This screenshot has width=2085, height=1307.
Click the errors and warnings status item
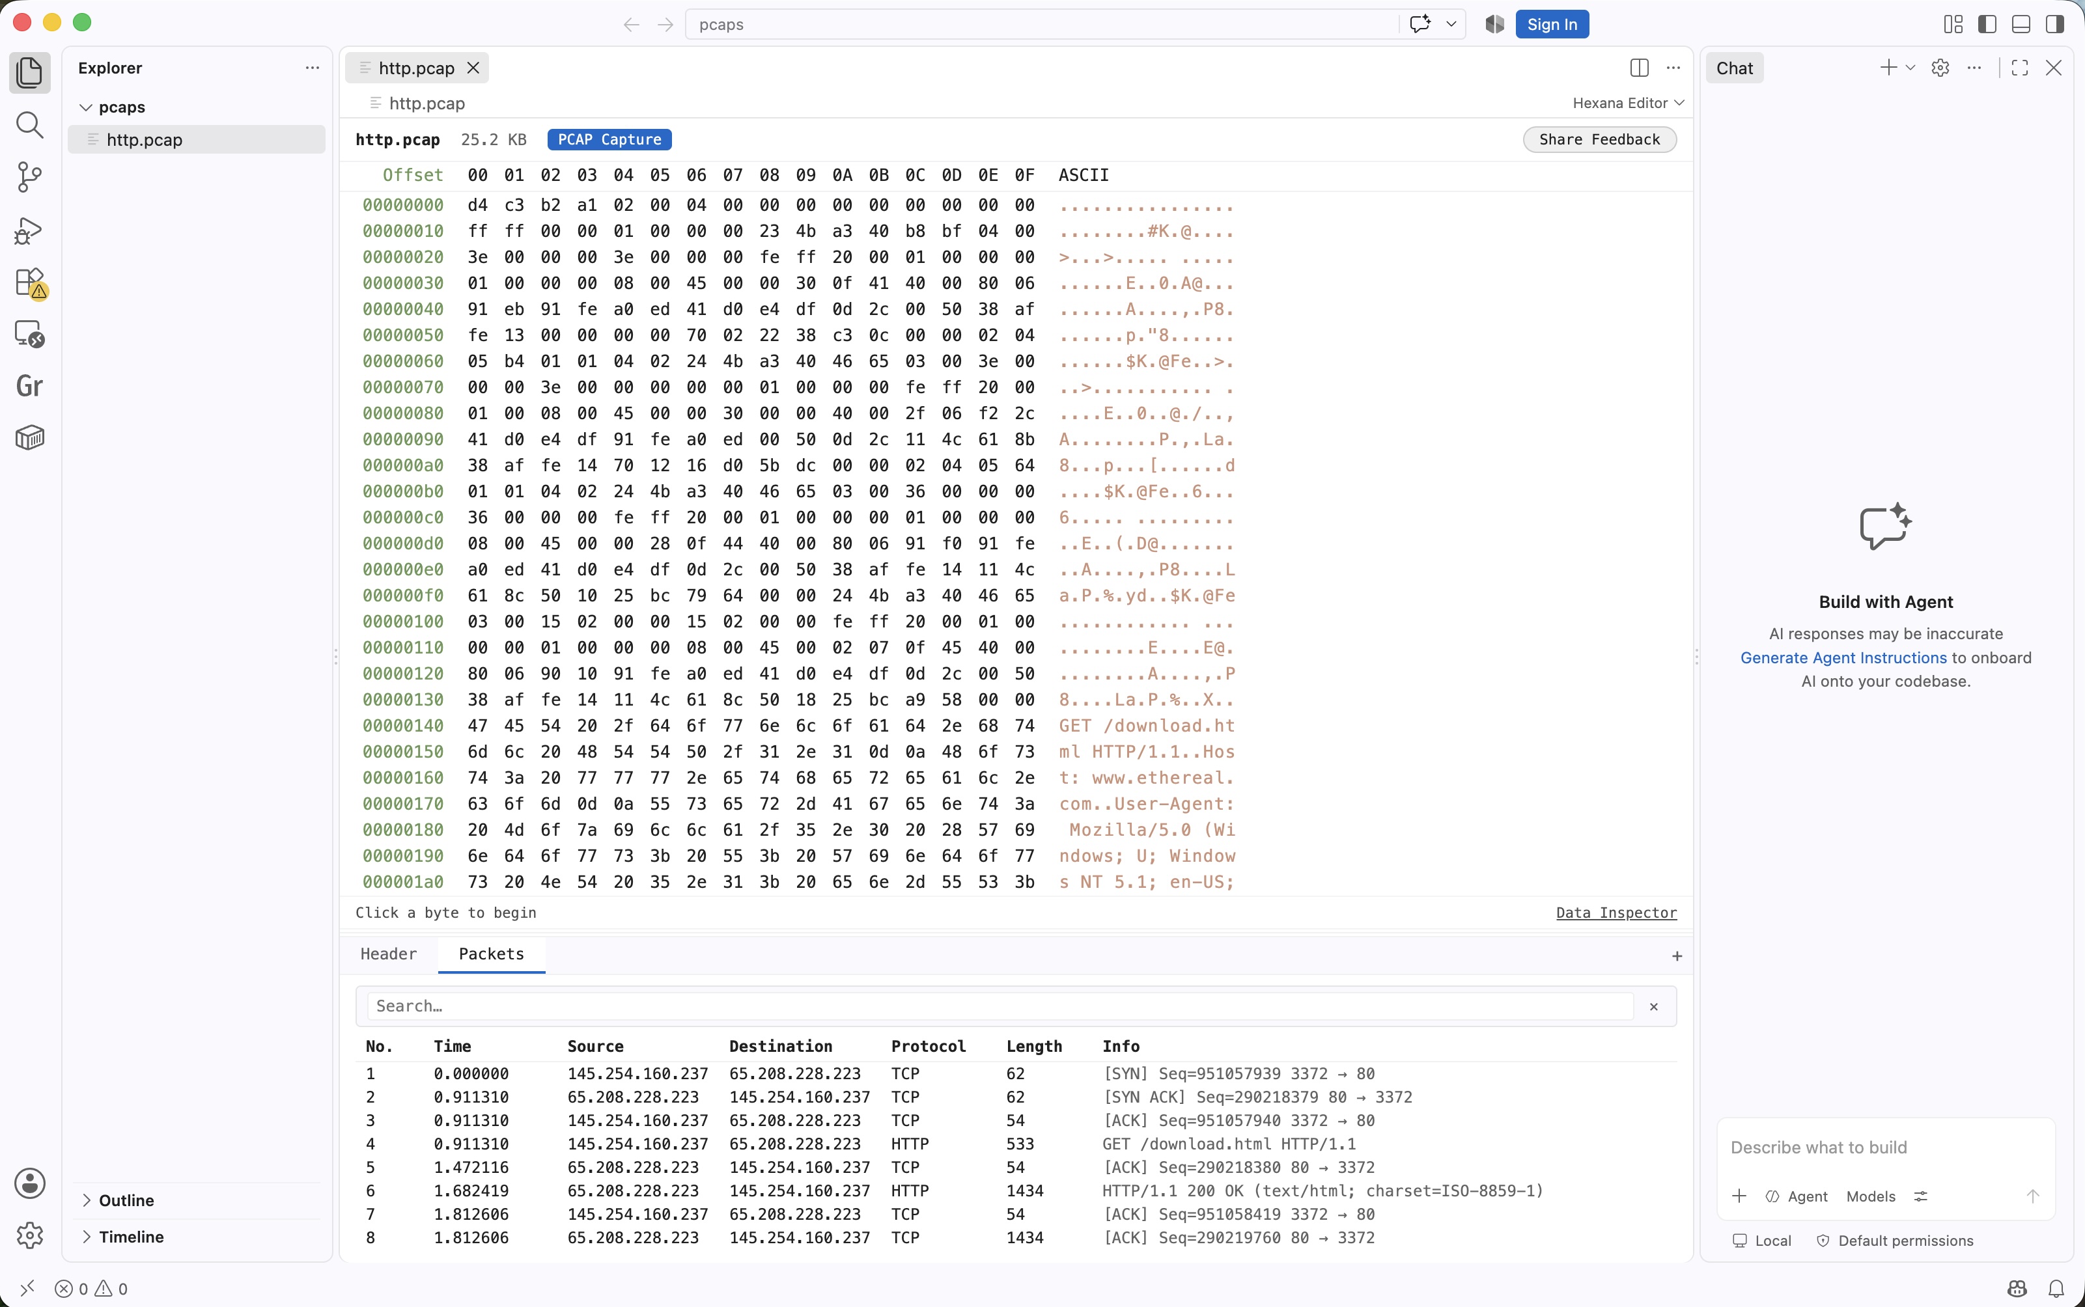[91, 1288]
